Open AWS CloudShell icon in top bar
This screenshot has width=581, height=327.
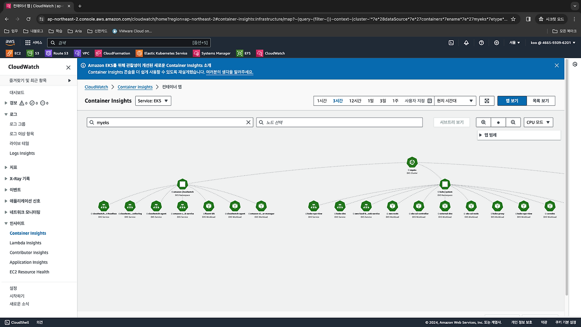pyautogui.click(x=451, y=43)
